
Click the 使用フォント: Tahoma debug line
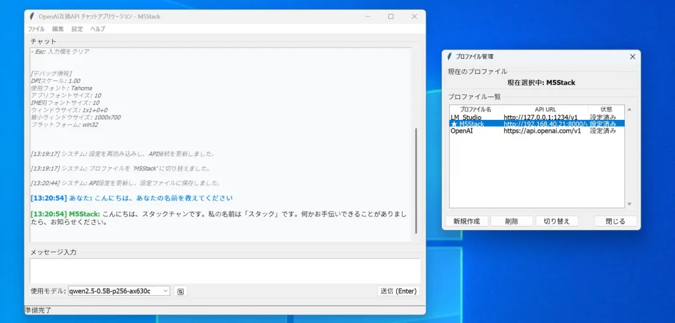pyautogui.click(x=61, y=88)
